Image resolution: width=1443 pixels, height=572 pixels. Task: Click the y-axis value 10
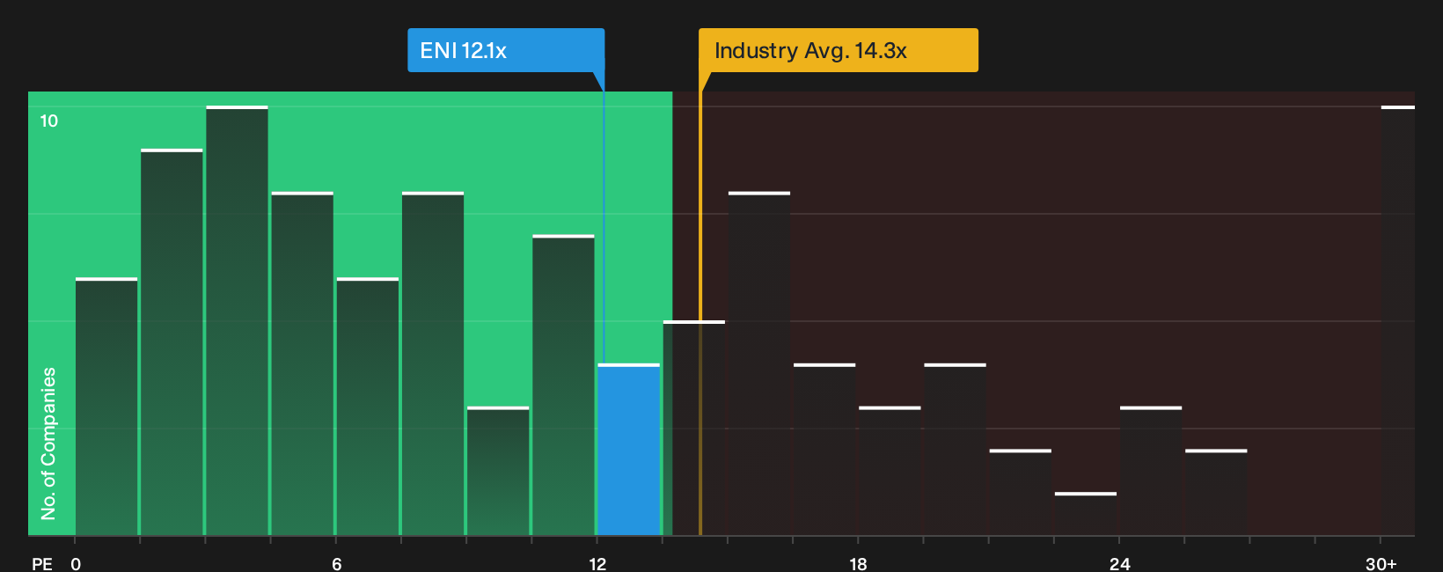coord(49,121)
